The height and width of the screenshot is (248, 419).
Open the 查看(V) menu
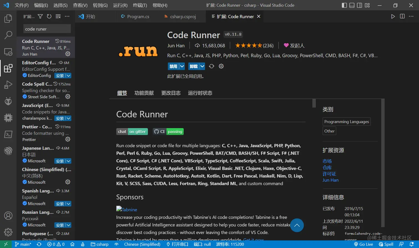[80, 5]
